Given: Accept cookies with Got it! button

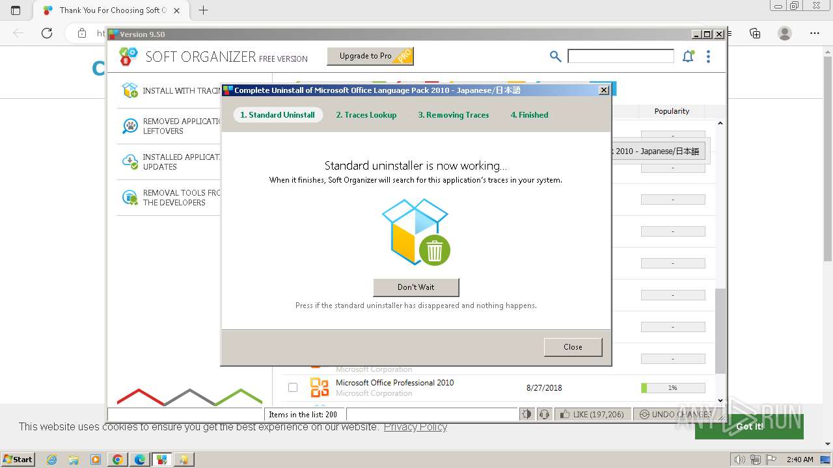Looking at the screenshot, I should (x=749, y=426).
